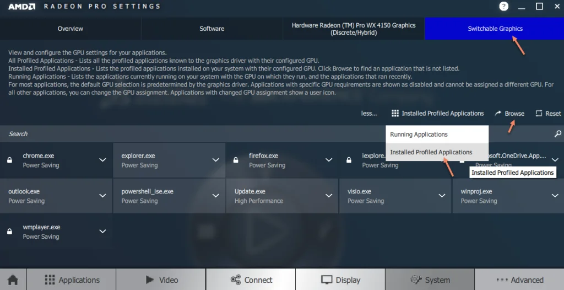This screenshot has width=564, height=290.
Task: Open the Connect section in the bottom bar
Action: coord(251,280)
